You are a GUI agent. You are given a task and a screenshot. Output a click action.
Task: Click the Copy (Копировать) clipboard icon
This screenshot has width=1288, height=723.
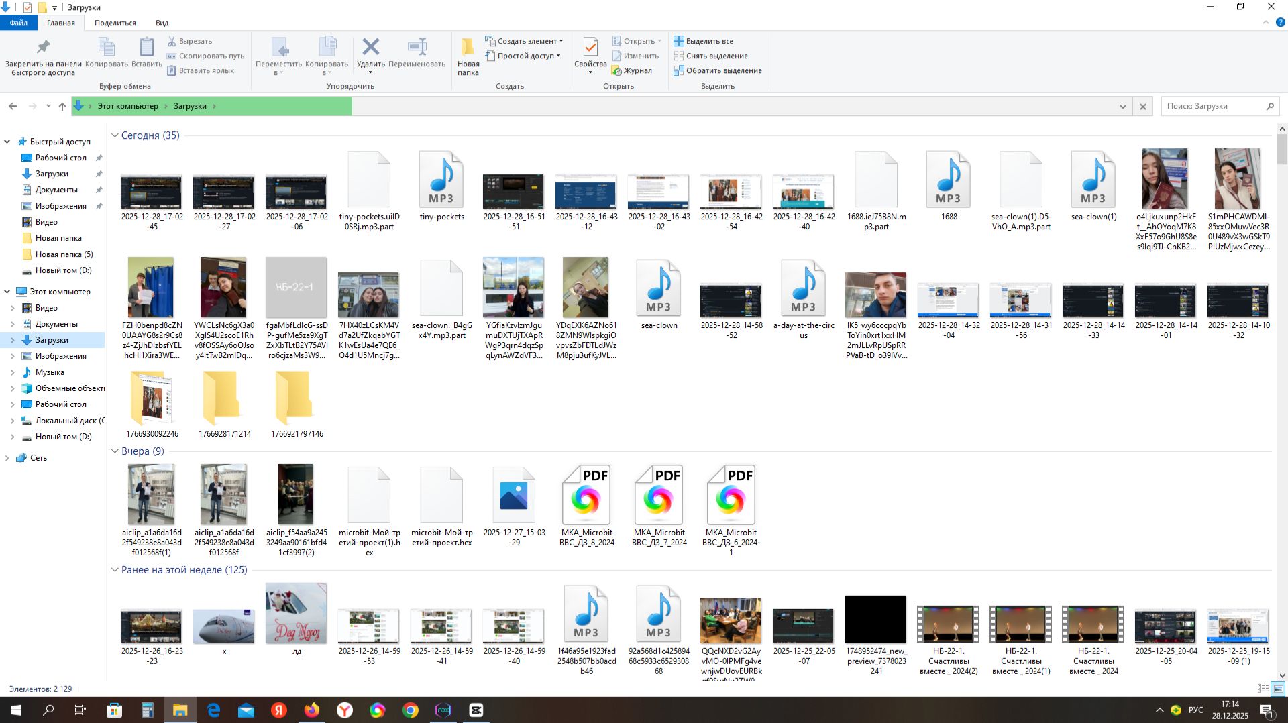click(x=107, y=53)
